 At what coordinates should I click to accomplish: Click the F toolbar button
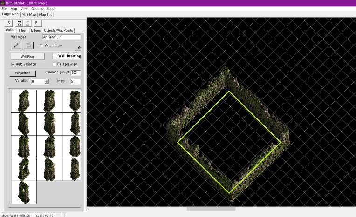tap(36, 23)
